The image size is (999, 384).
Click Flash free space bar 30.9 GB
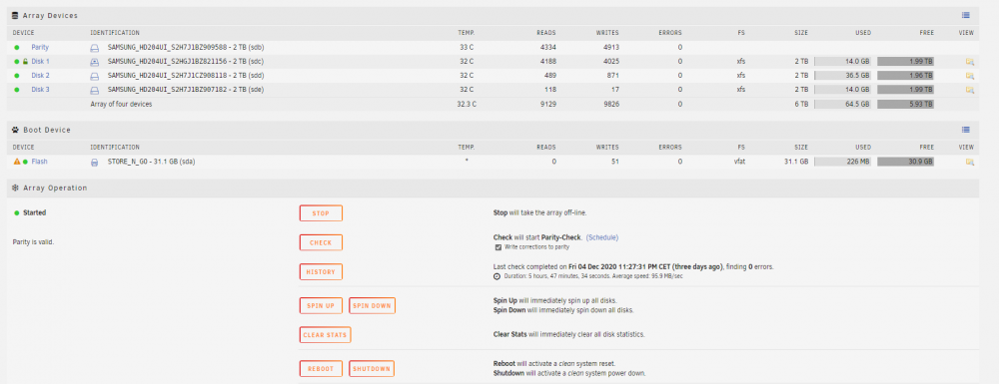click(905, 163)
